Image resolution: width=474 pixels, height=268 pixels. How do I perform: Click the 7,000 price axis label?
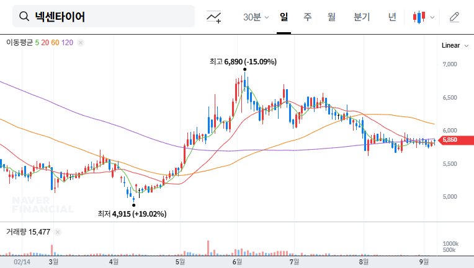[x=450, y=64]
